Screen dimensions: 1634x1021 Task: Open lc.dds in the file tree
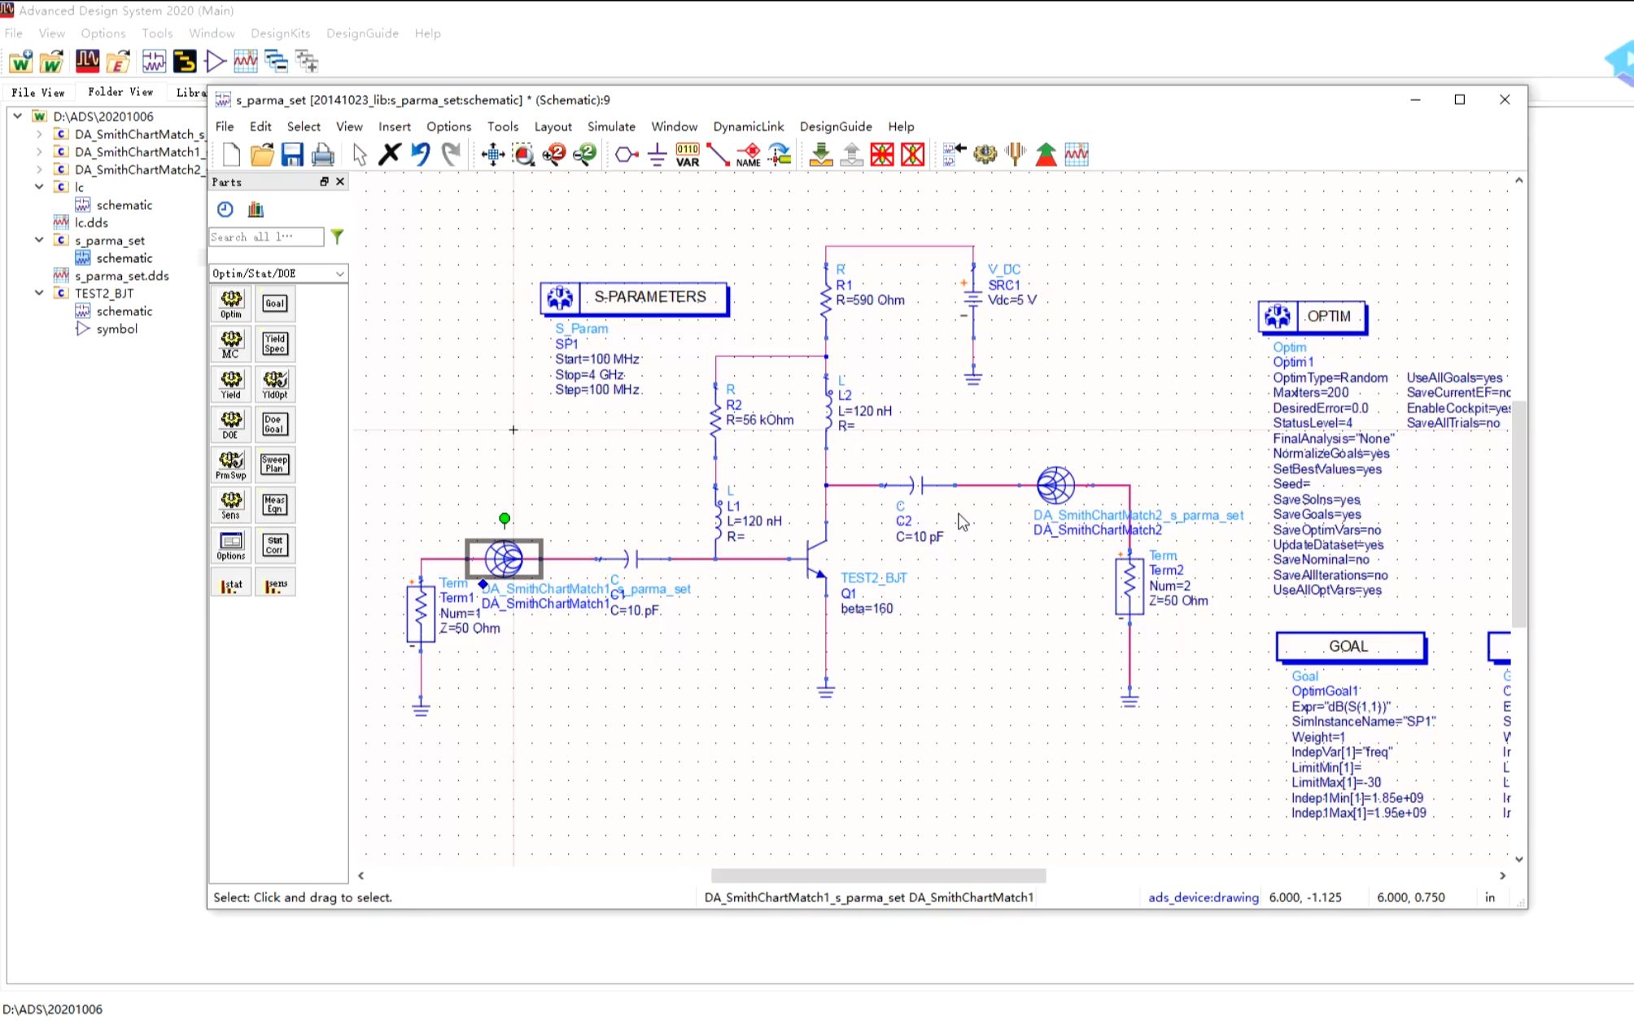tap(91, 223)
